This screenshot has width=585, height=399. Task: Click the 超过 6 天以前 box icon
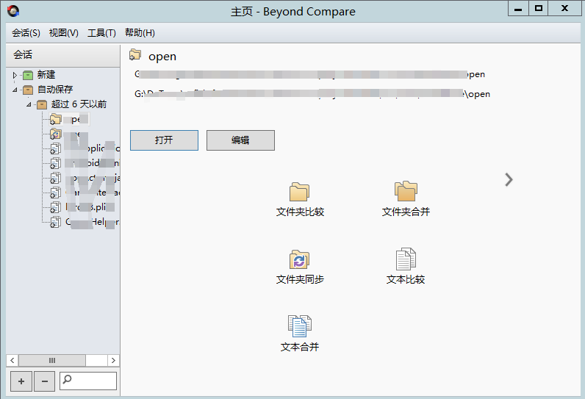pyautogui.click(x=42, y=104)
